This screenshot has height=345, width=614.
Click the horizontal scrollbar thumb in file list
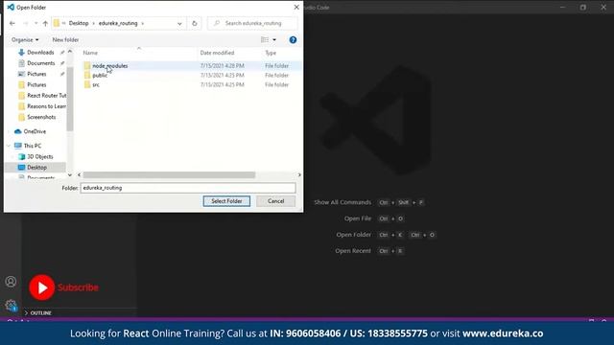[x=169, y=174]
